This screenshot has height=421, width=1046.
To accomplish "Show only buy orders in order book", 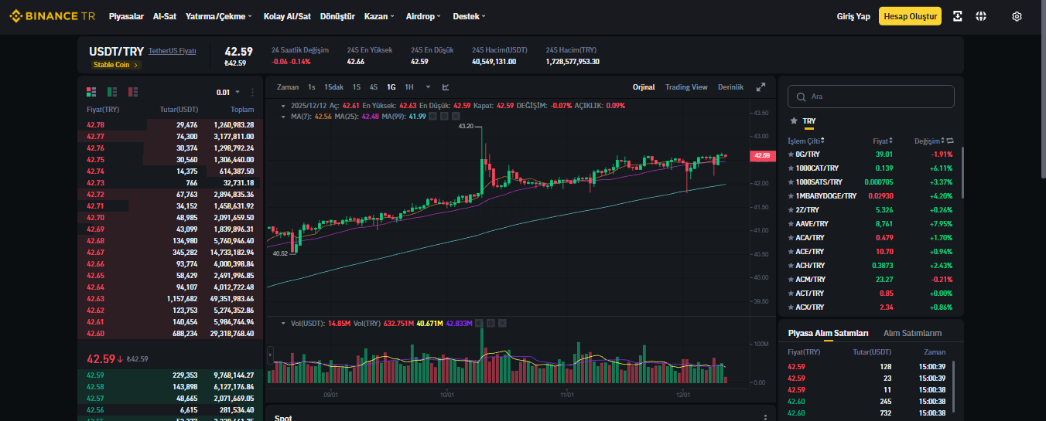I will point(112,91).
